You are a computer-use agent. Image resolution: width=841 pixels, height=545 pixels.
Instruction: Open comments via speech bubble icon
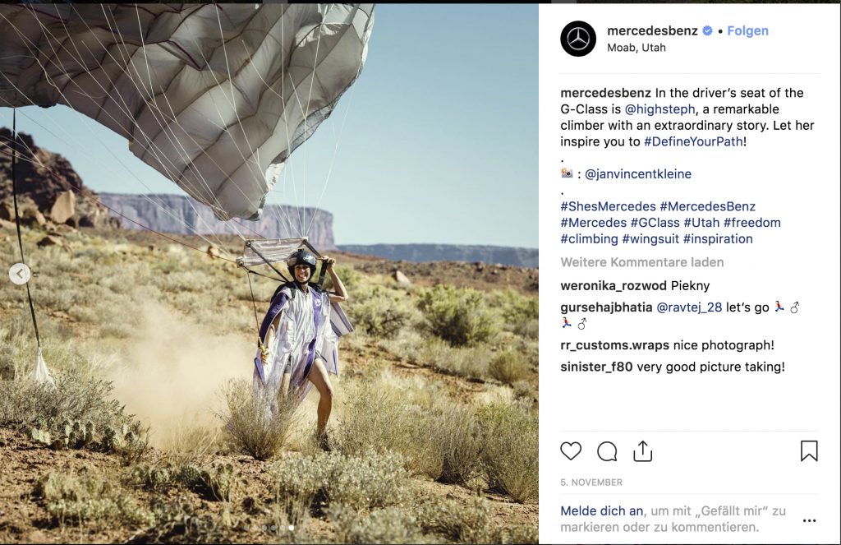pyautogui.click(x=607, y=451)
